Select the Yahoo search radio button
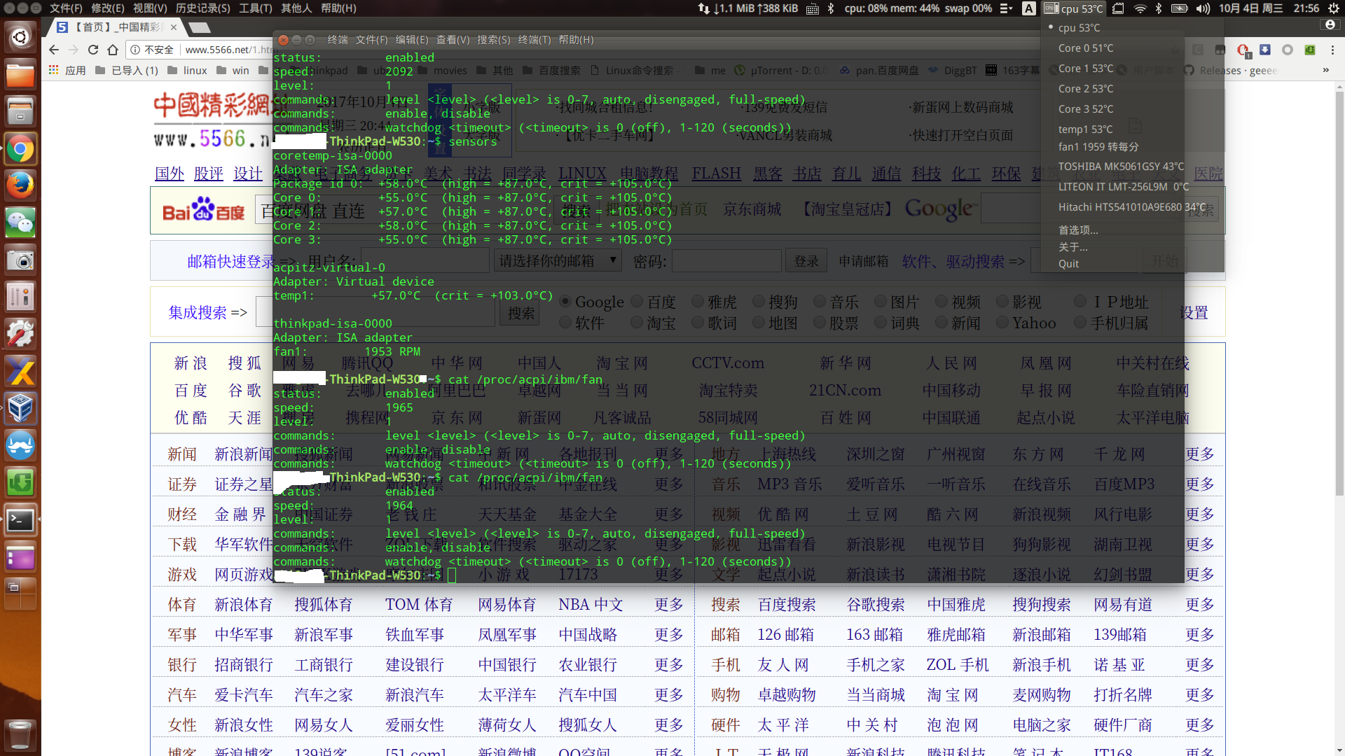Screen dimensions: 1345x756 (1002, 323)
